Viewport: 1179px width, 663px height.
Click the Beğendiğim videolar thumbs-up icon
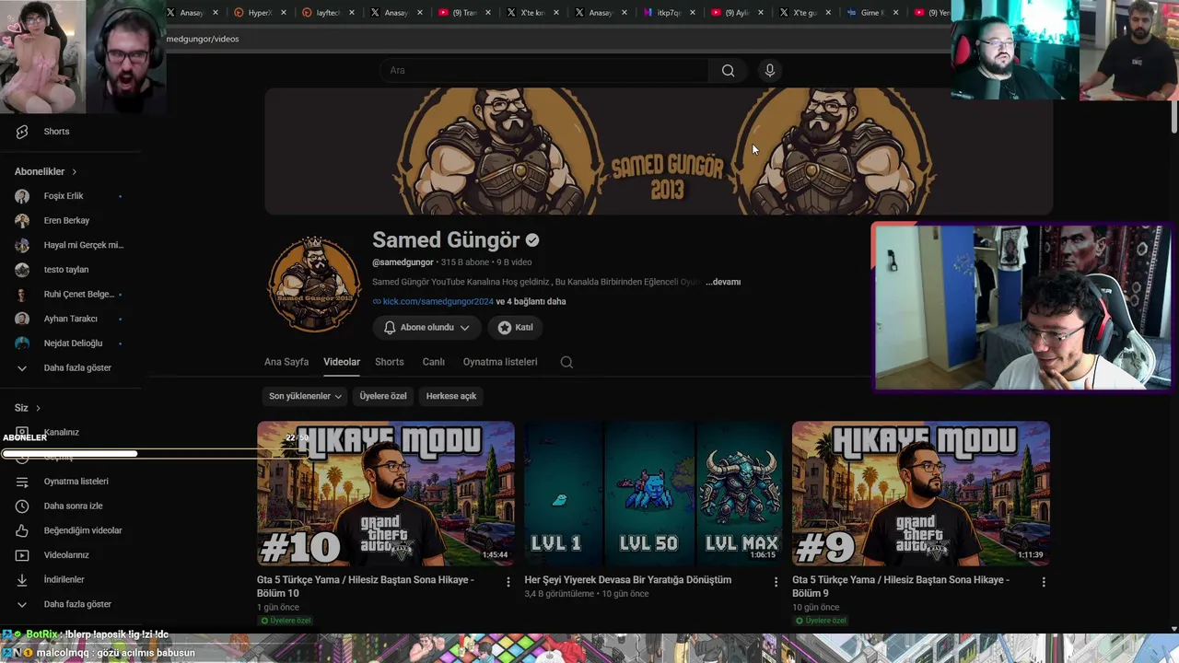pyautogui.click(x=22, y=530)
